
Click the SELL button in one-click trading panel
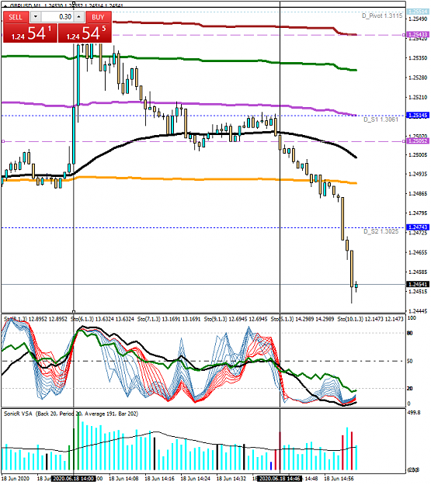pyautogui.click(x=16, y=17)
